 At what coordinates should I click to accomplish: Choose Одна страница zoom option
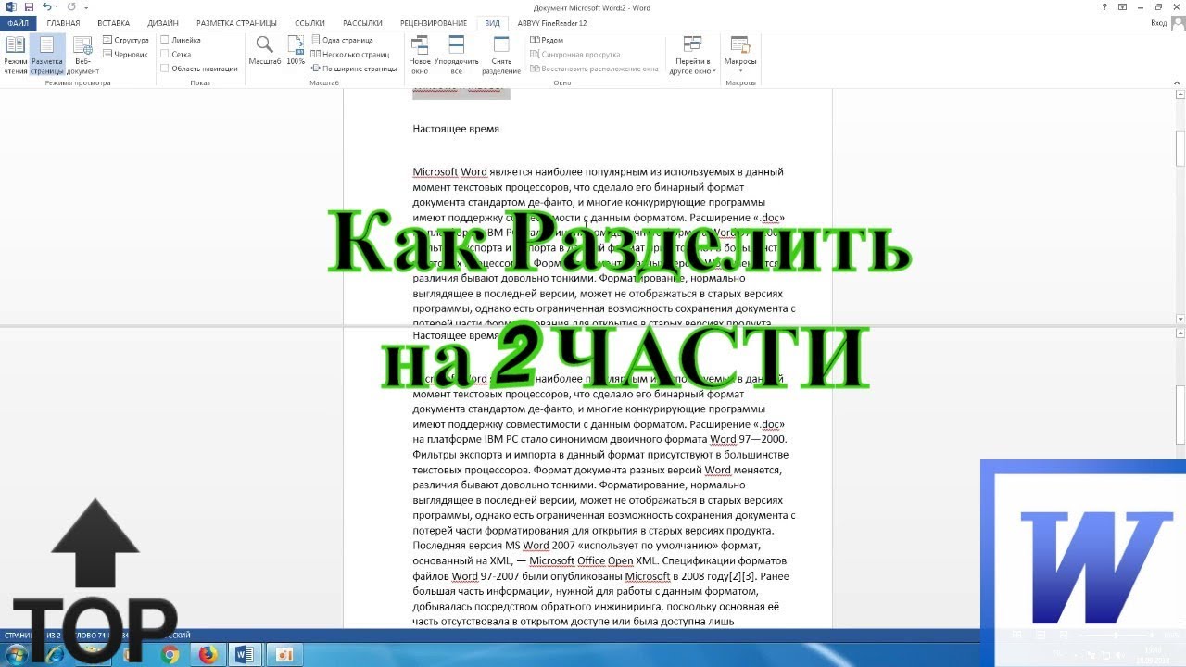tap(342, 40)
